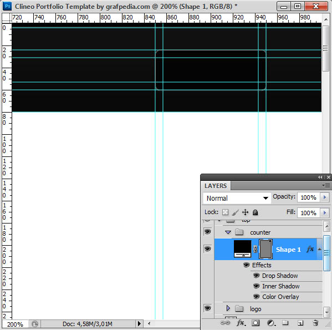Open the Layers panel options menu

pyautogui.click(x=326, y=186)
